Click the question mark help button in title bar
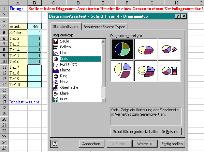Viewport: 204px width, 152px height. click(178, 16)
